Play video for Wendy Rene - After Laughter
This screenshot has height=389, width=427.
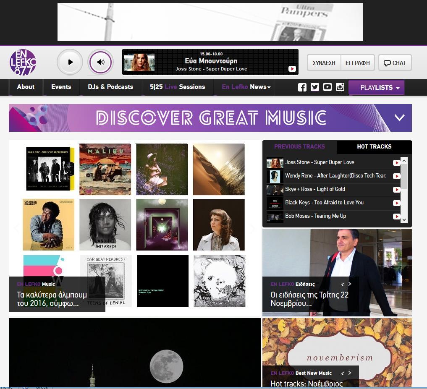[x=396, y=176]
